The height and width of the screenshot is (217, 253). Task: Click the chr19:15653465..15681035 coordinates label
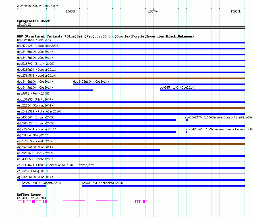[38, 6]
